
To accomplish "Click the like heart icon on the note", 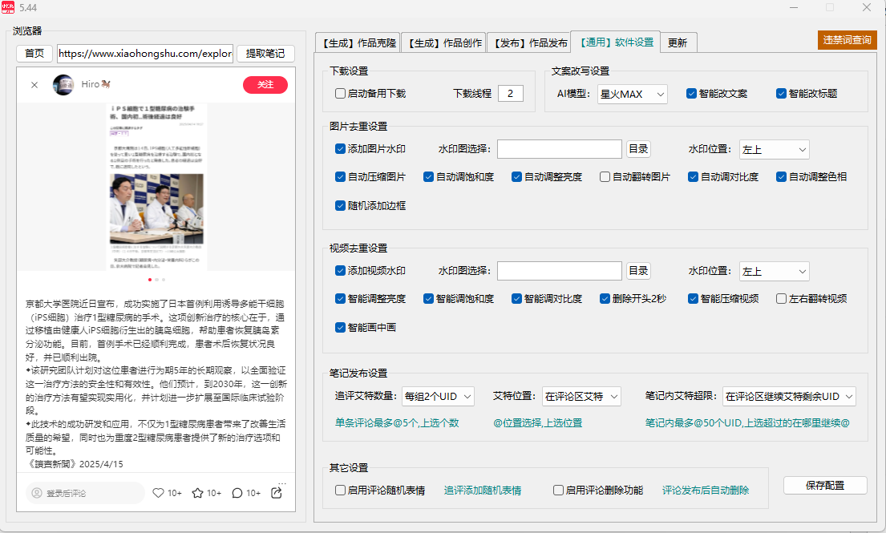I will point(159,493).
